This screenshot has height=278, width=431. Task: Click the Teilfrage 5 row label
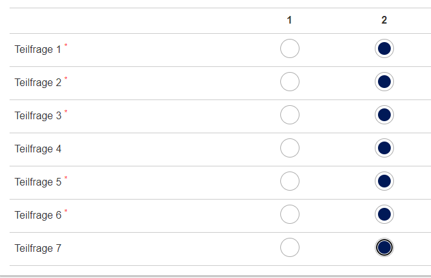pos(38,182)
